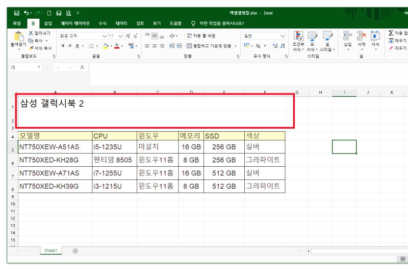Toggle middle vertical alignment

[x=155, y=36]
